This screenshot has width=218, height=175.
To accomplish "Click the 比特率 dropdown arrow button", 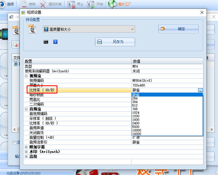I will tap(201, 90).
